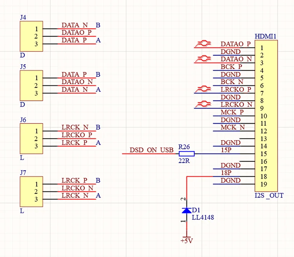Click the I2S_OUT comment text below HDMI1
This screenshot has width=294, height=257.
pos(269,195)
